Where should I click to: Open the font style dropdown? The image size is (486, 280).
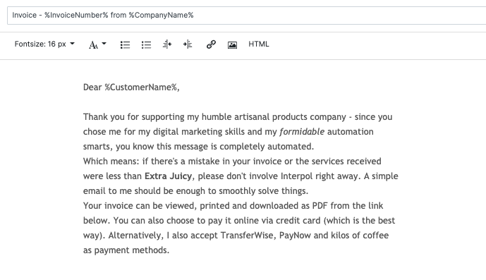(97, 44)
